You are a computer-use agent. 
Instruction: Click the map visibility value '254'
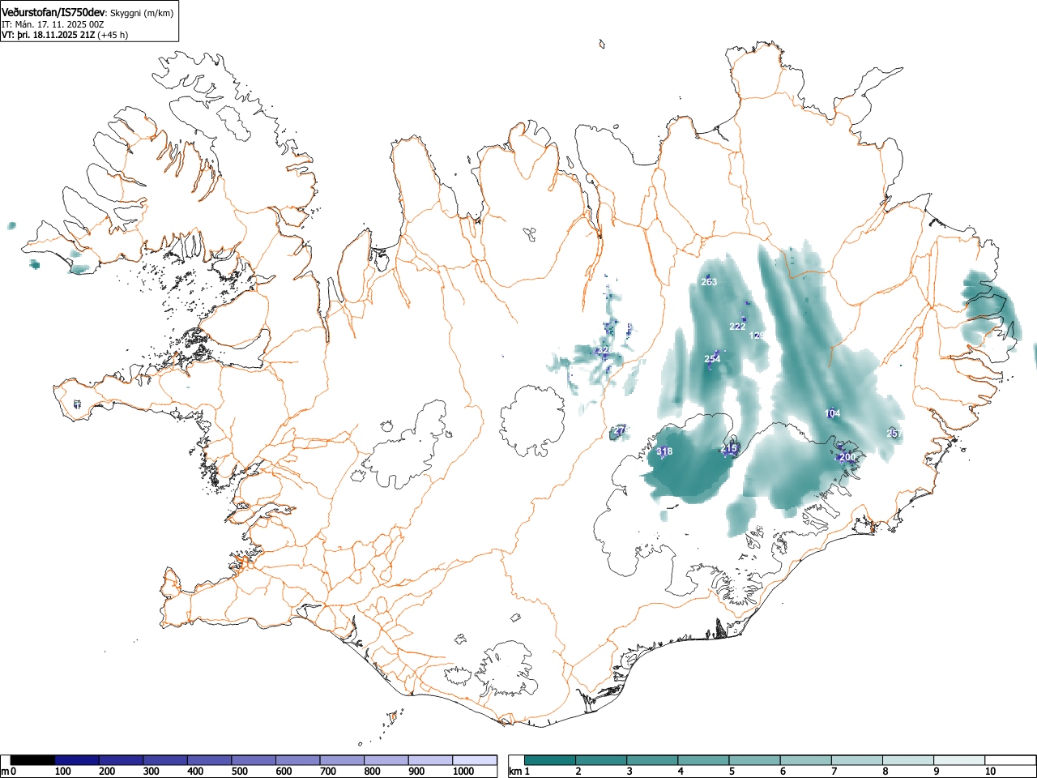[712, 359]
